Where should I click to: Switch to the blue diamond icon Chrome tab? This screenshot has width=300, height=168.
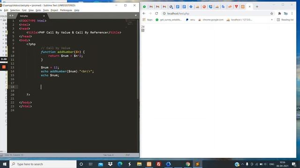tap(191, 7)
